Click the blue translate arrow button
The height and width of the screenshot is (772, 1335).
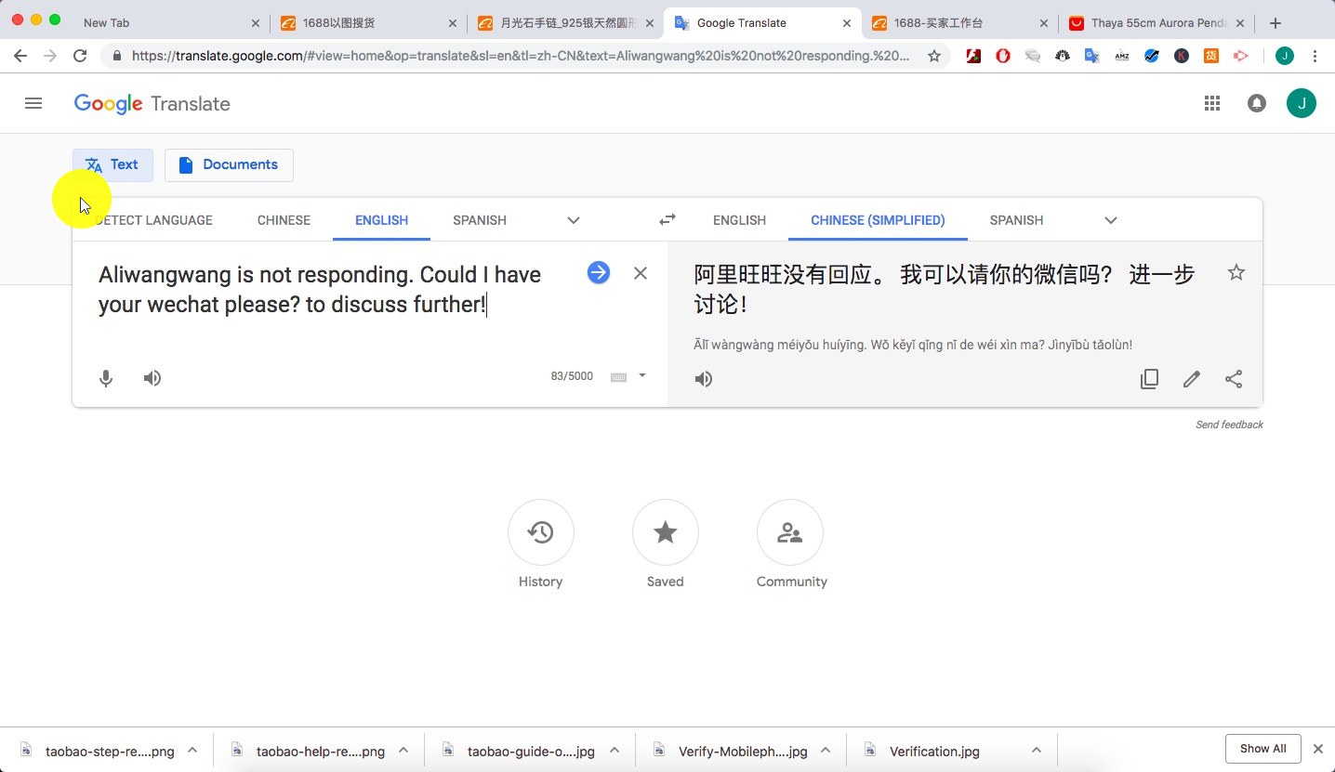(599, 272)
